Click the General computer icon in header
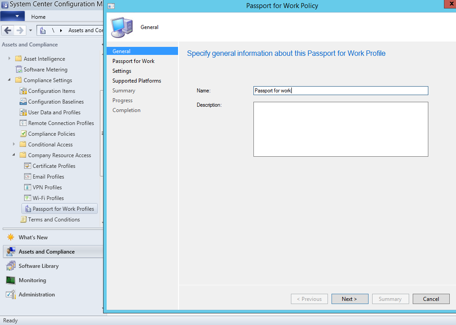This screenshot has height=325, width=456. (x=122, y=27)
